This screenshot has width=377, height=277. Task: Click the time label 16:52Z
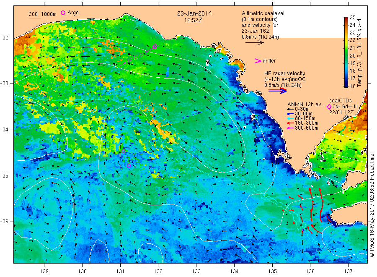point(193,21)
